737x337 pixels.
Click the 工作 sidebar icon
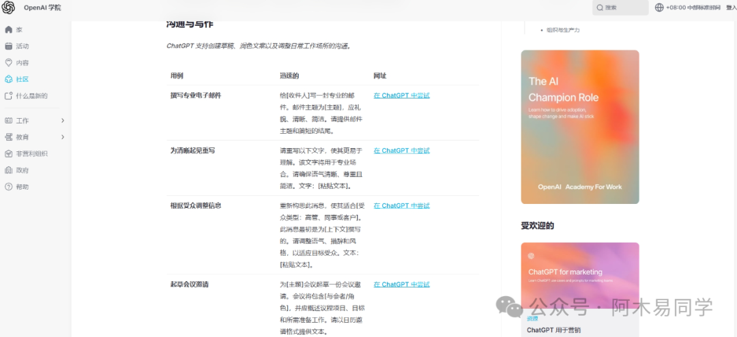8,121
